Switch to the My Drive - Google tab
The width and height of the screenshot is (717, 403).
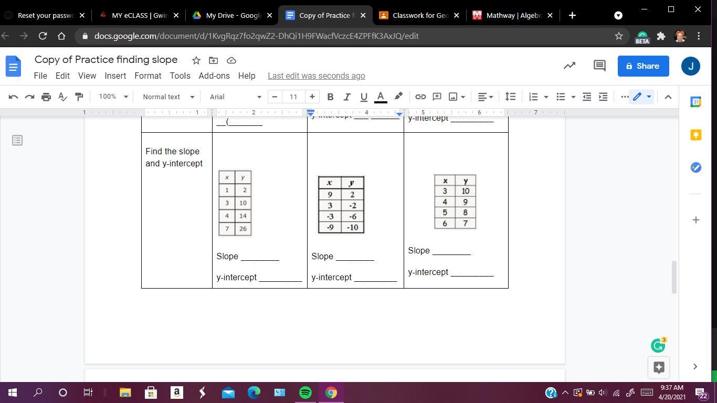[x=233, y=15]
